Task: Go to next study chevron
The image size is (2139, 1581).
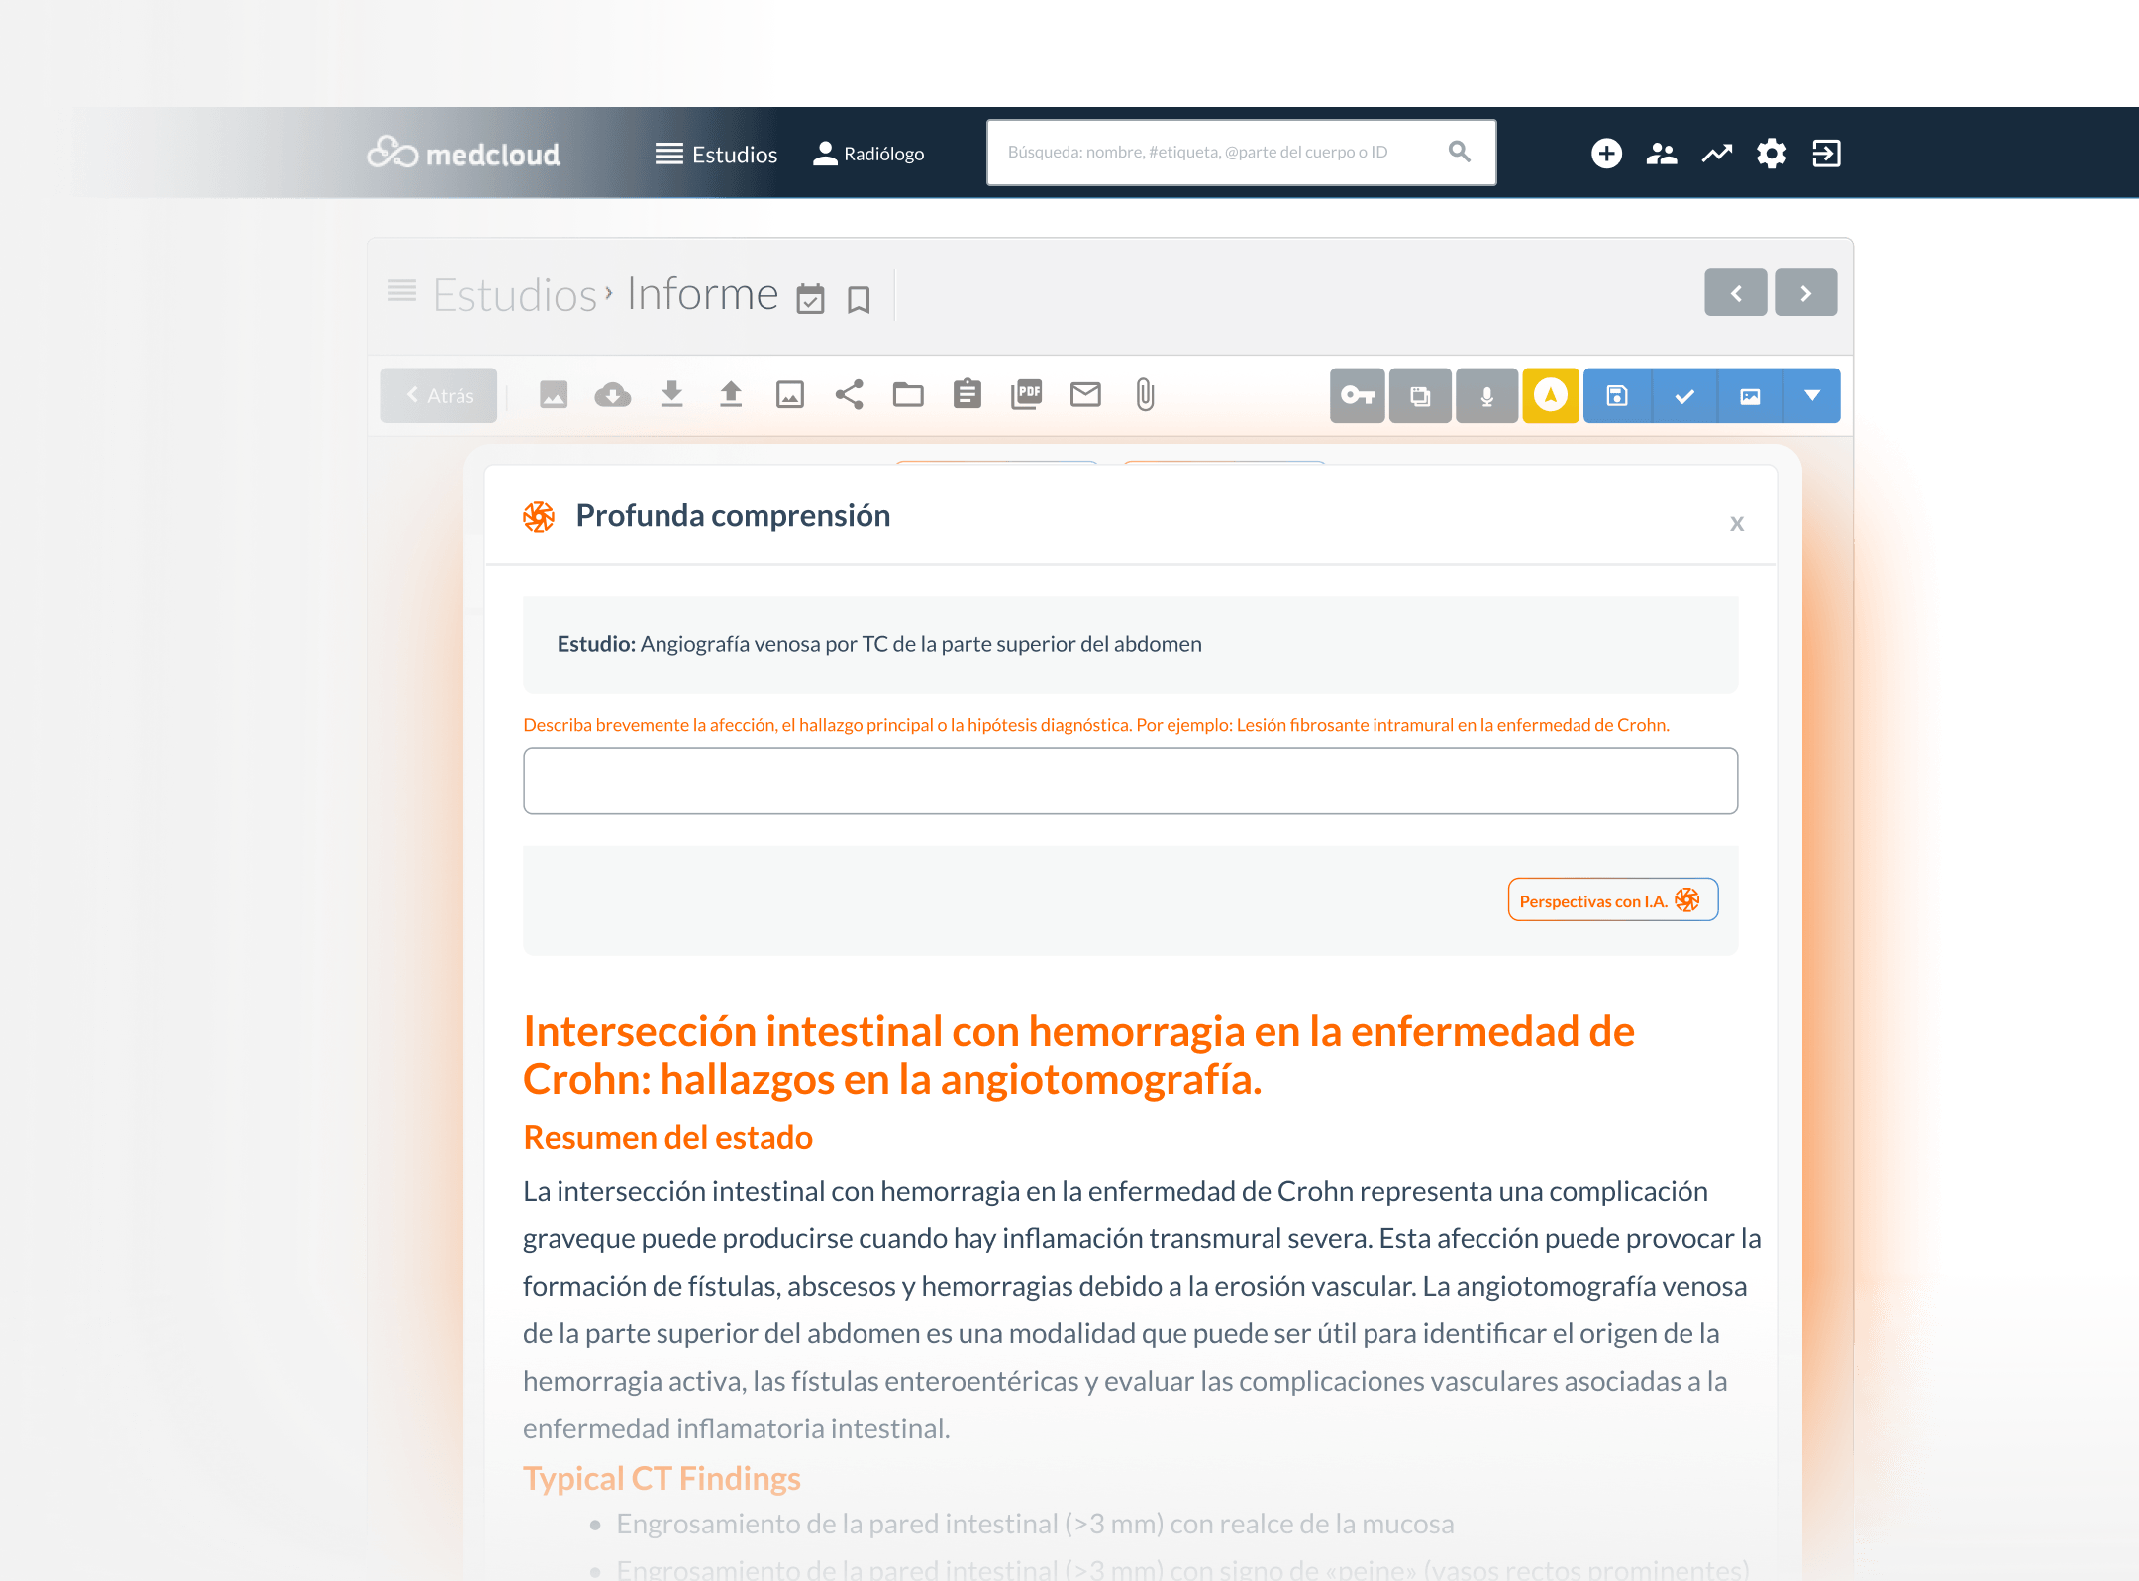Action: pos(1805,293)
